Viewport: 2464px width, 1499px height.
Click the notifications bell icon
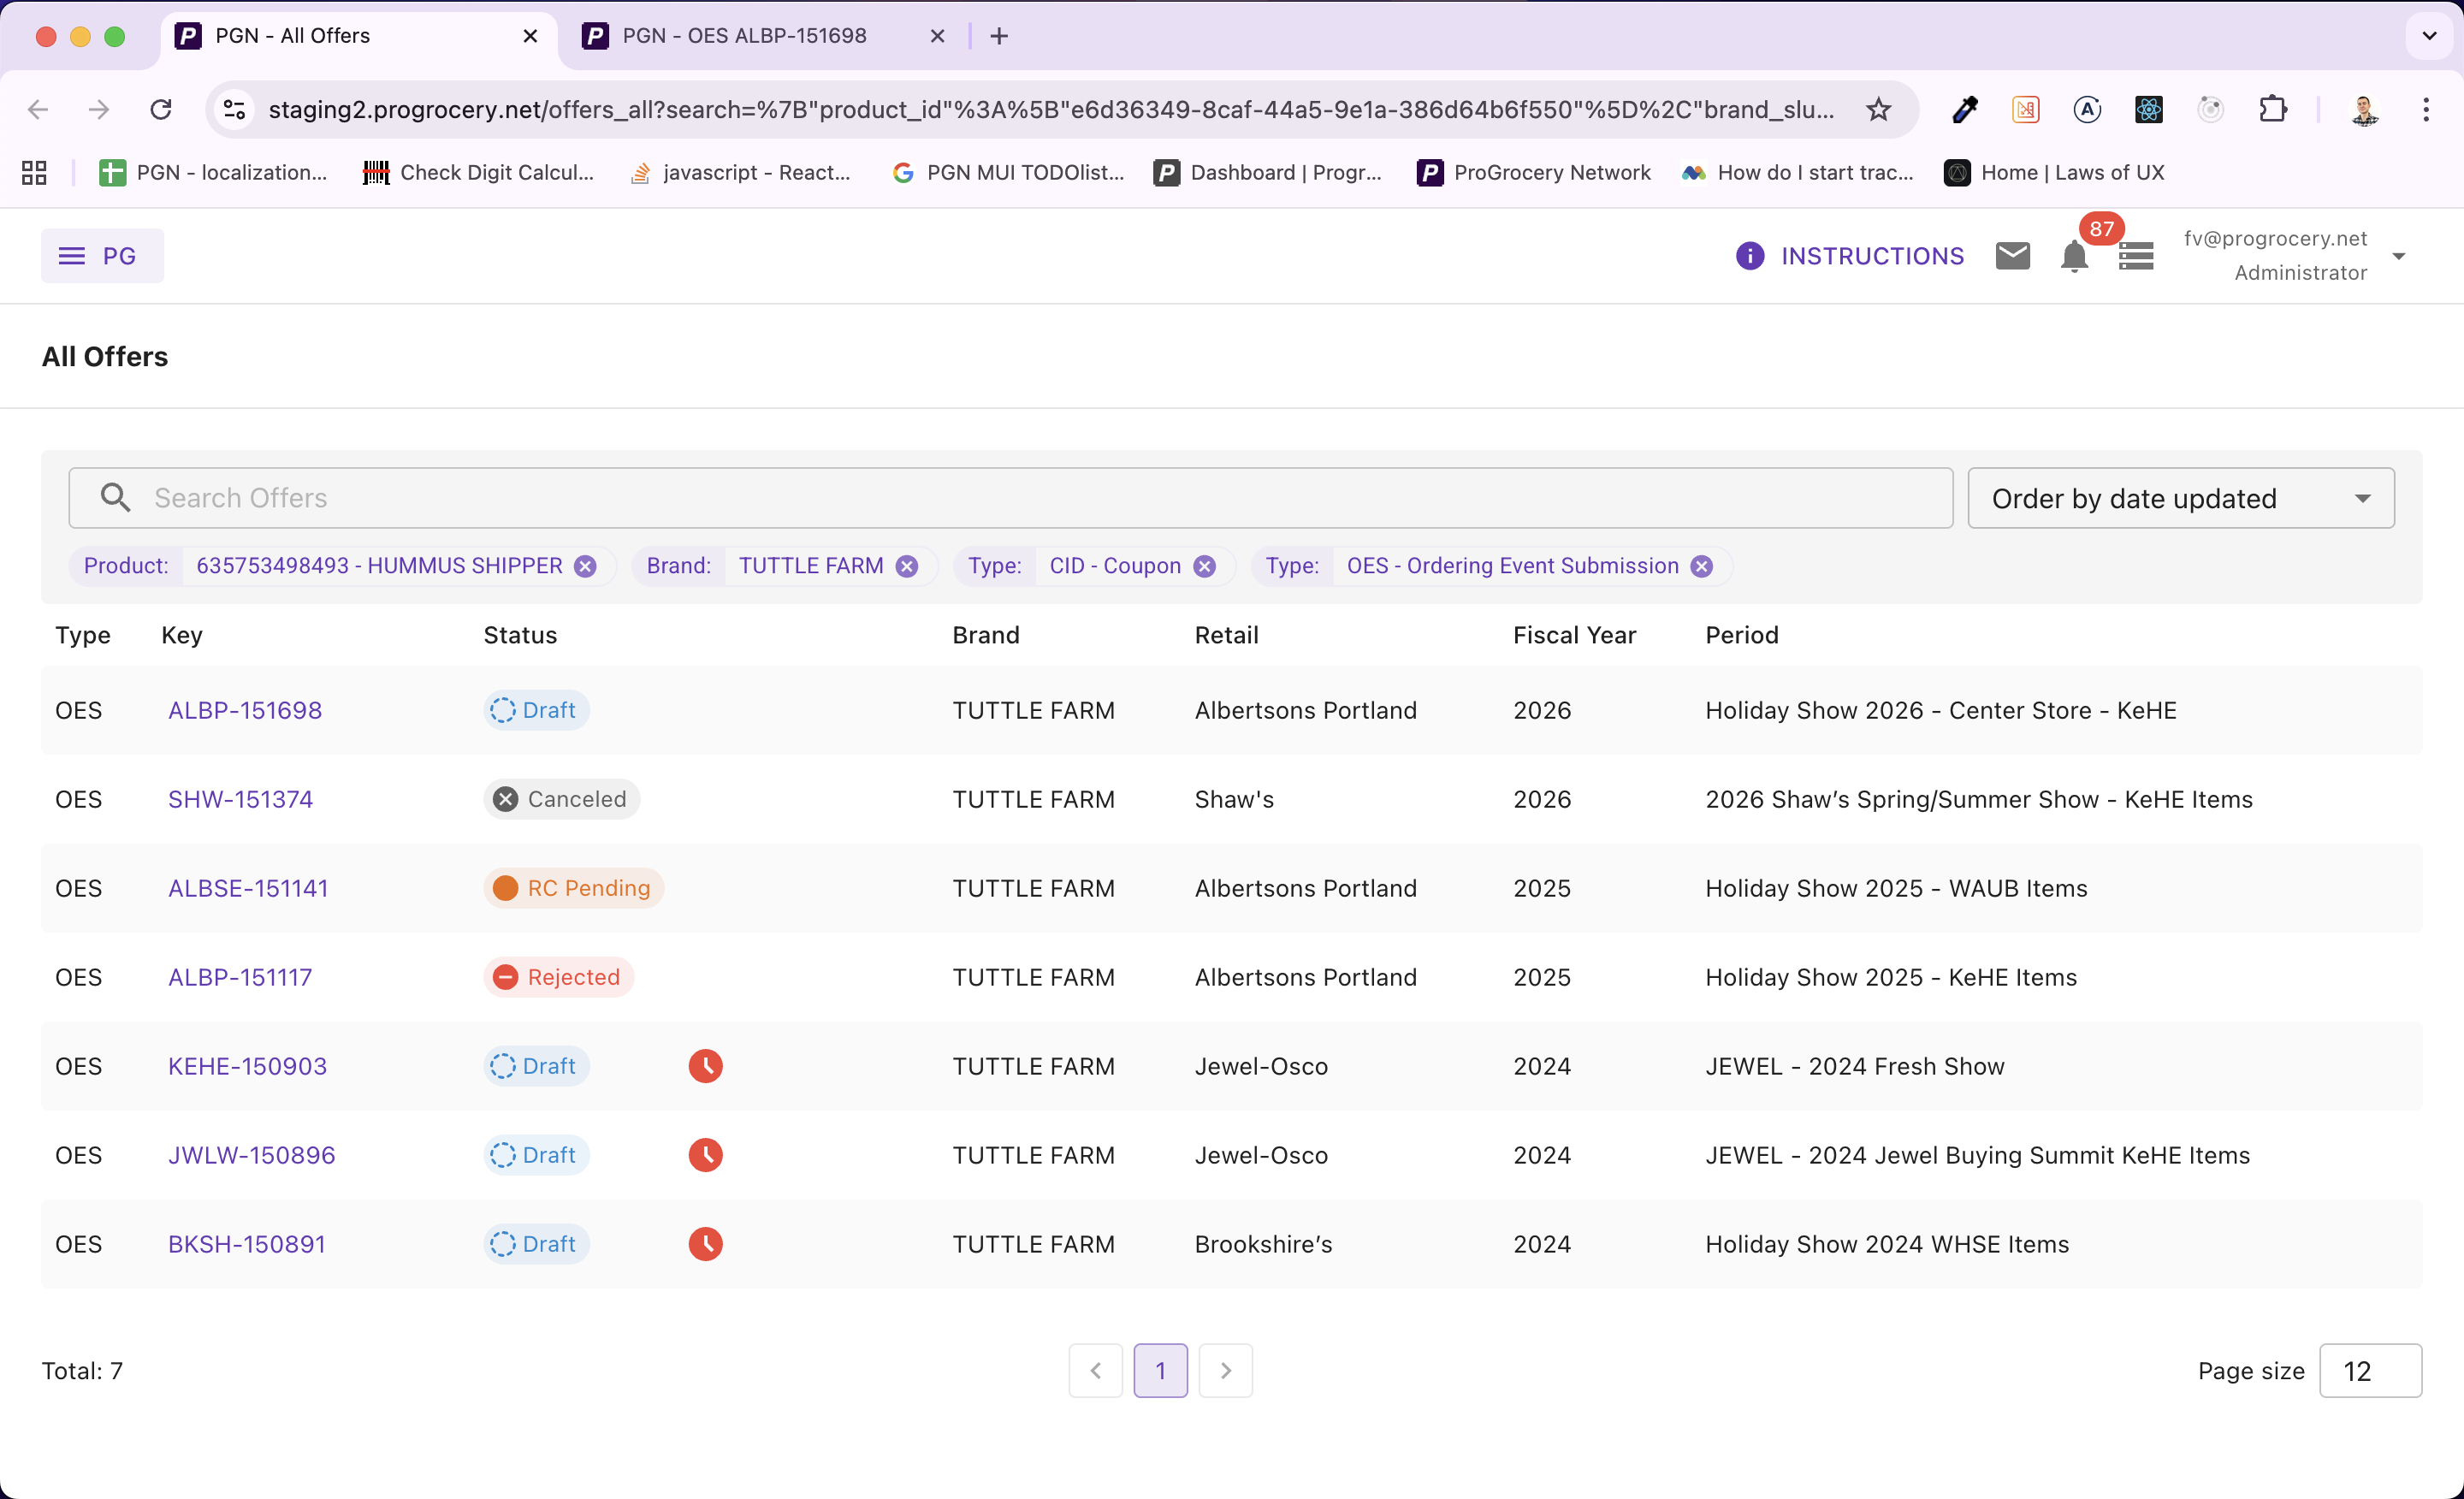click(2074, 257)
